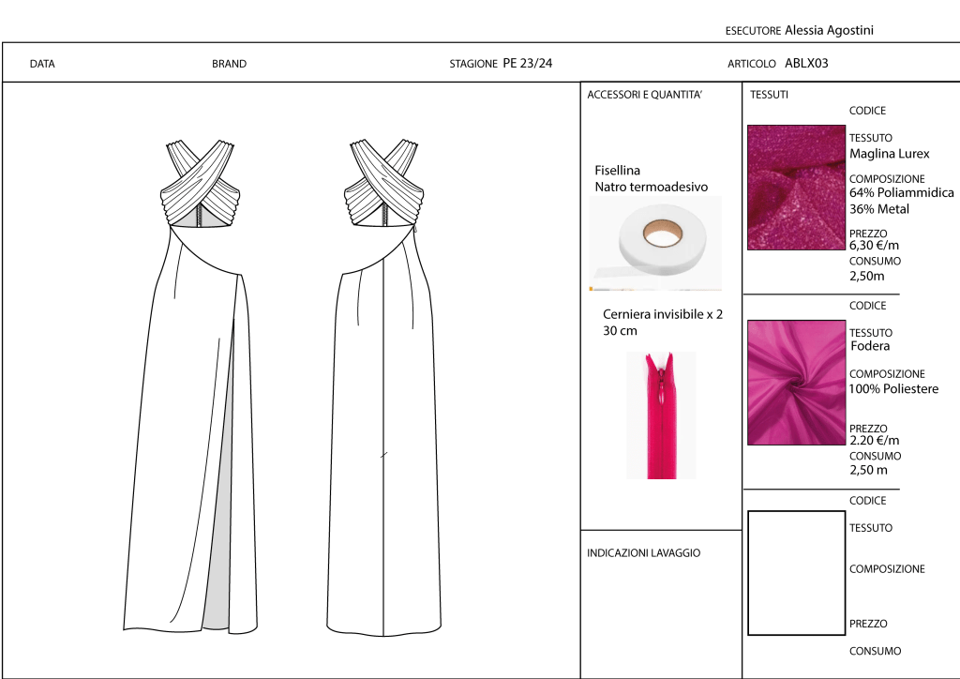Select the article code ABLX03
The height and width of the screenshot is (679, 960).
pyautogui.click(x=806, y=64)
